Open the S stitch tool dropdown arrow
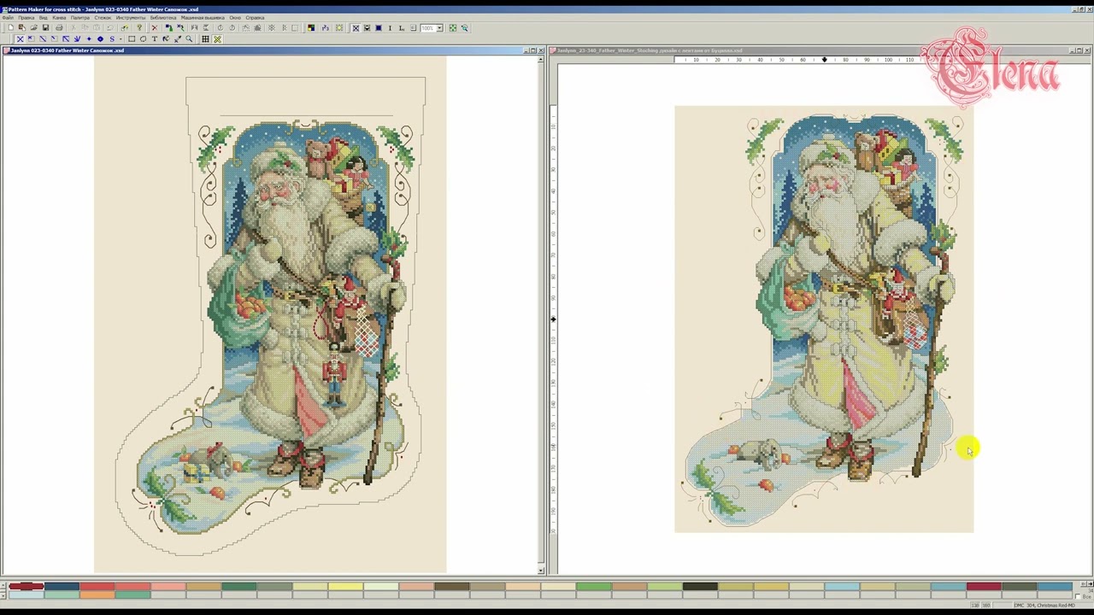Viewport: 1094px width, 615px height. click(121, 39)
